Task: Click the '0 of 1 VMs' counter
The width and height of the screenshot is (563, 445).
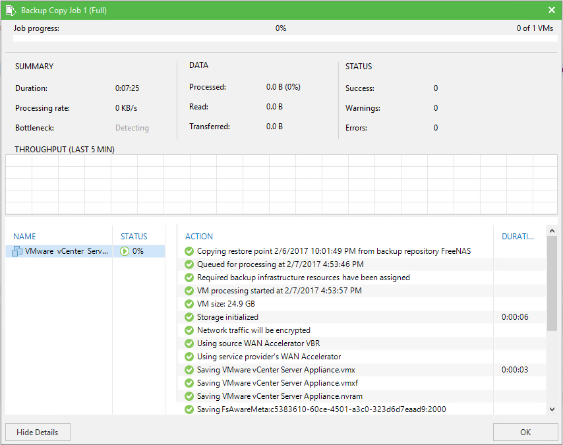Action: pyautogui.click(x=535, y=28)
